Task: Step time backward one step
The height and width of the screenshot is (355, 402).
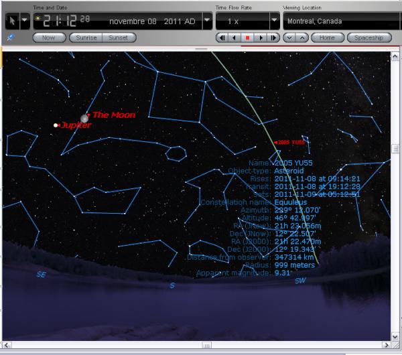Action: [x=222, y=38]
